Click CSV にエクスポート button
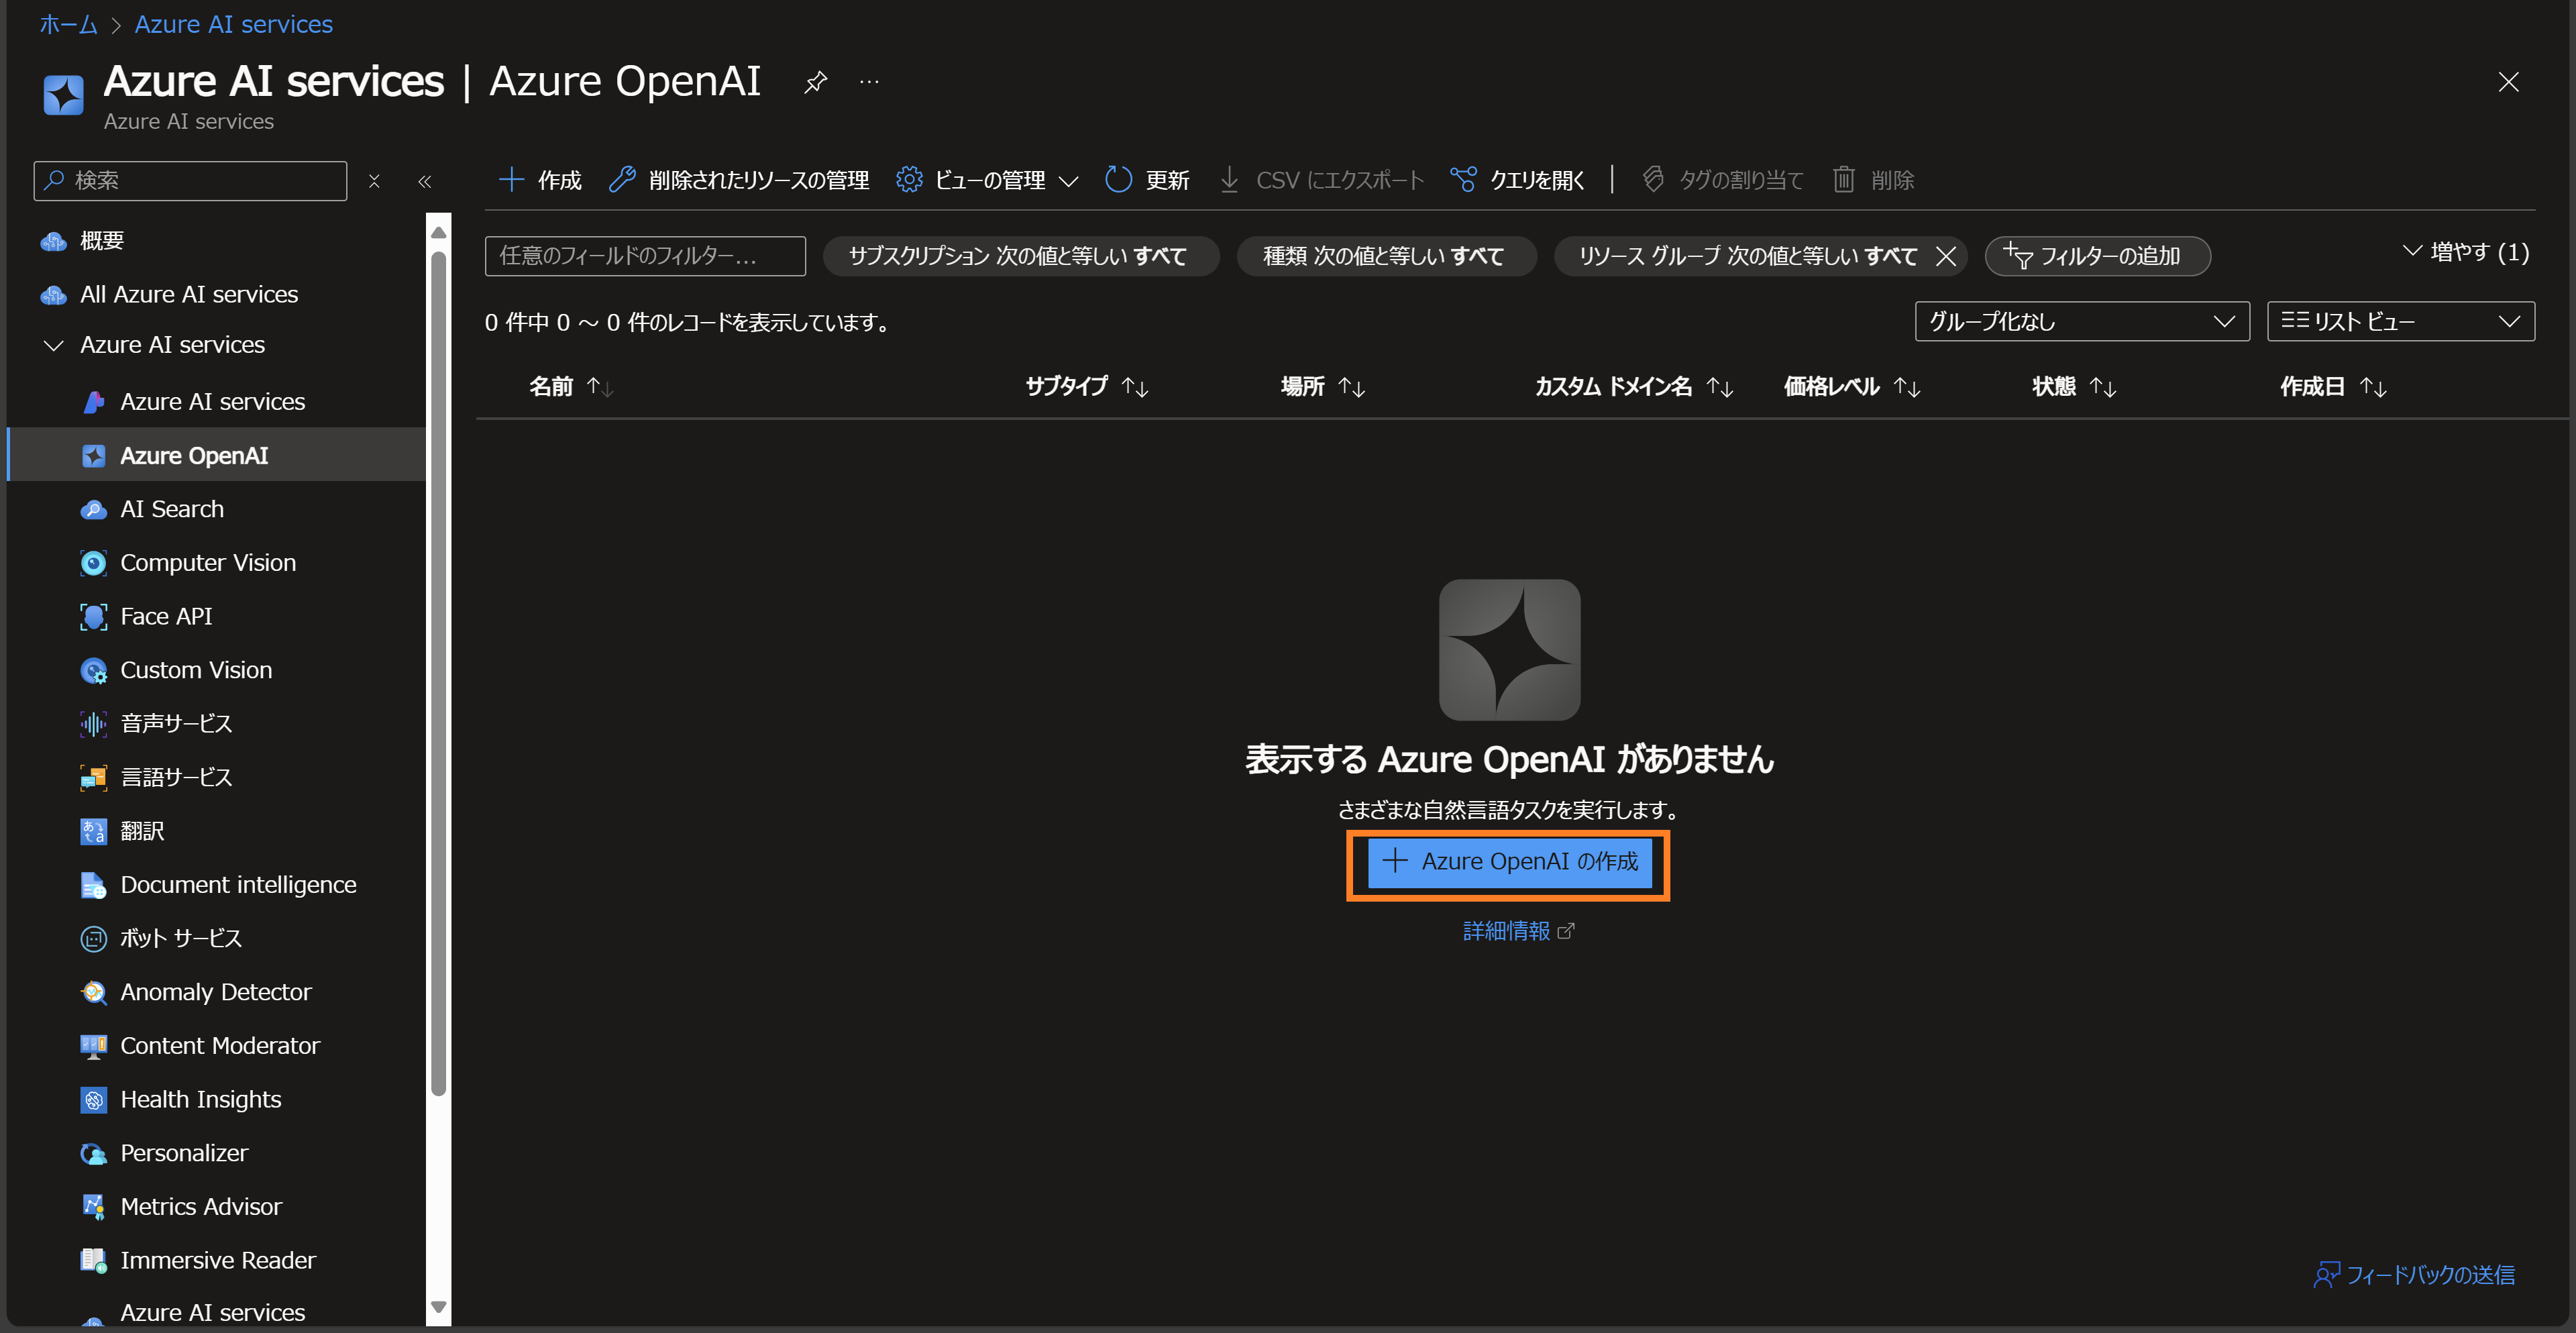The width and height of the screenshot is (2576, 1333). coord(1322,180)
